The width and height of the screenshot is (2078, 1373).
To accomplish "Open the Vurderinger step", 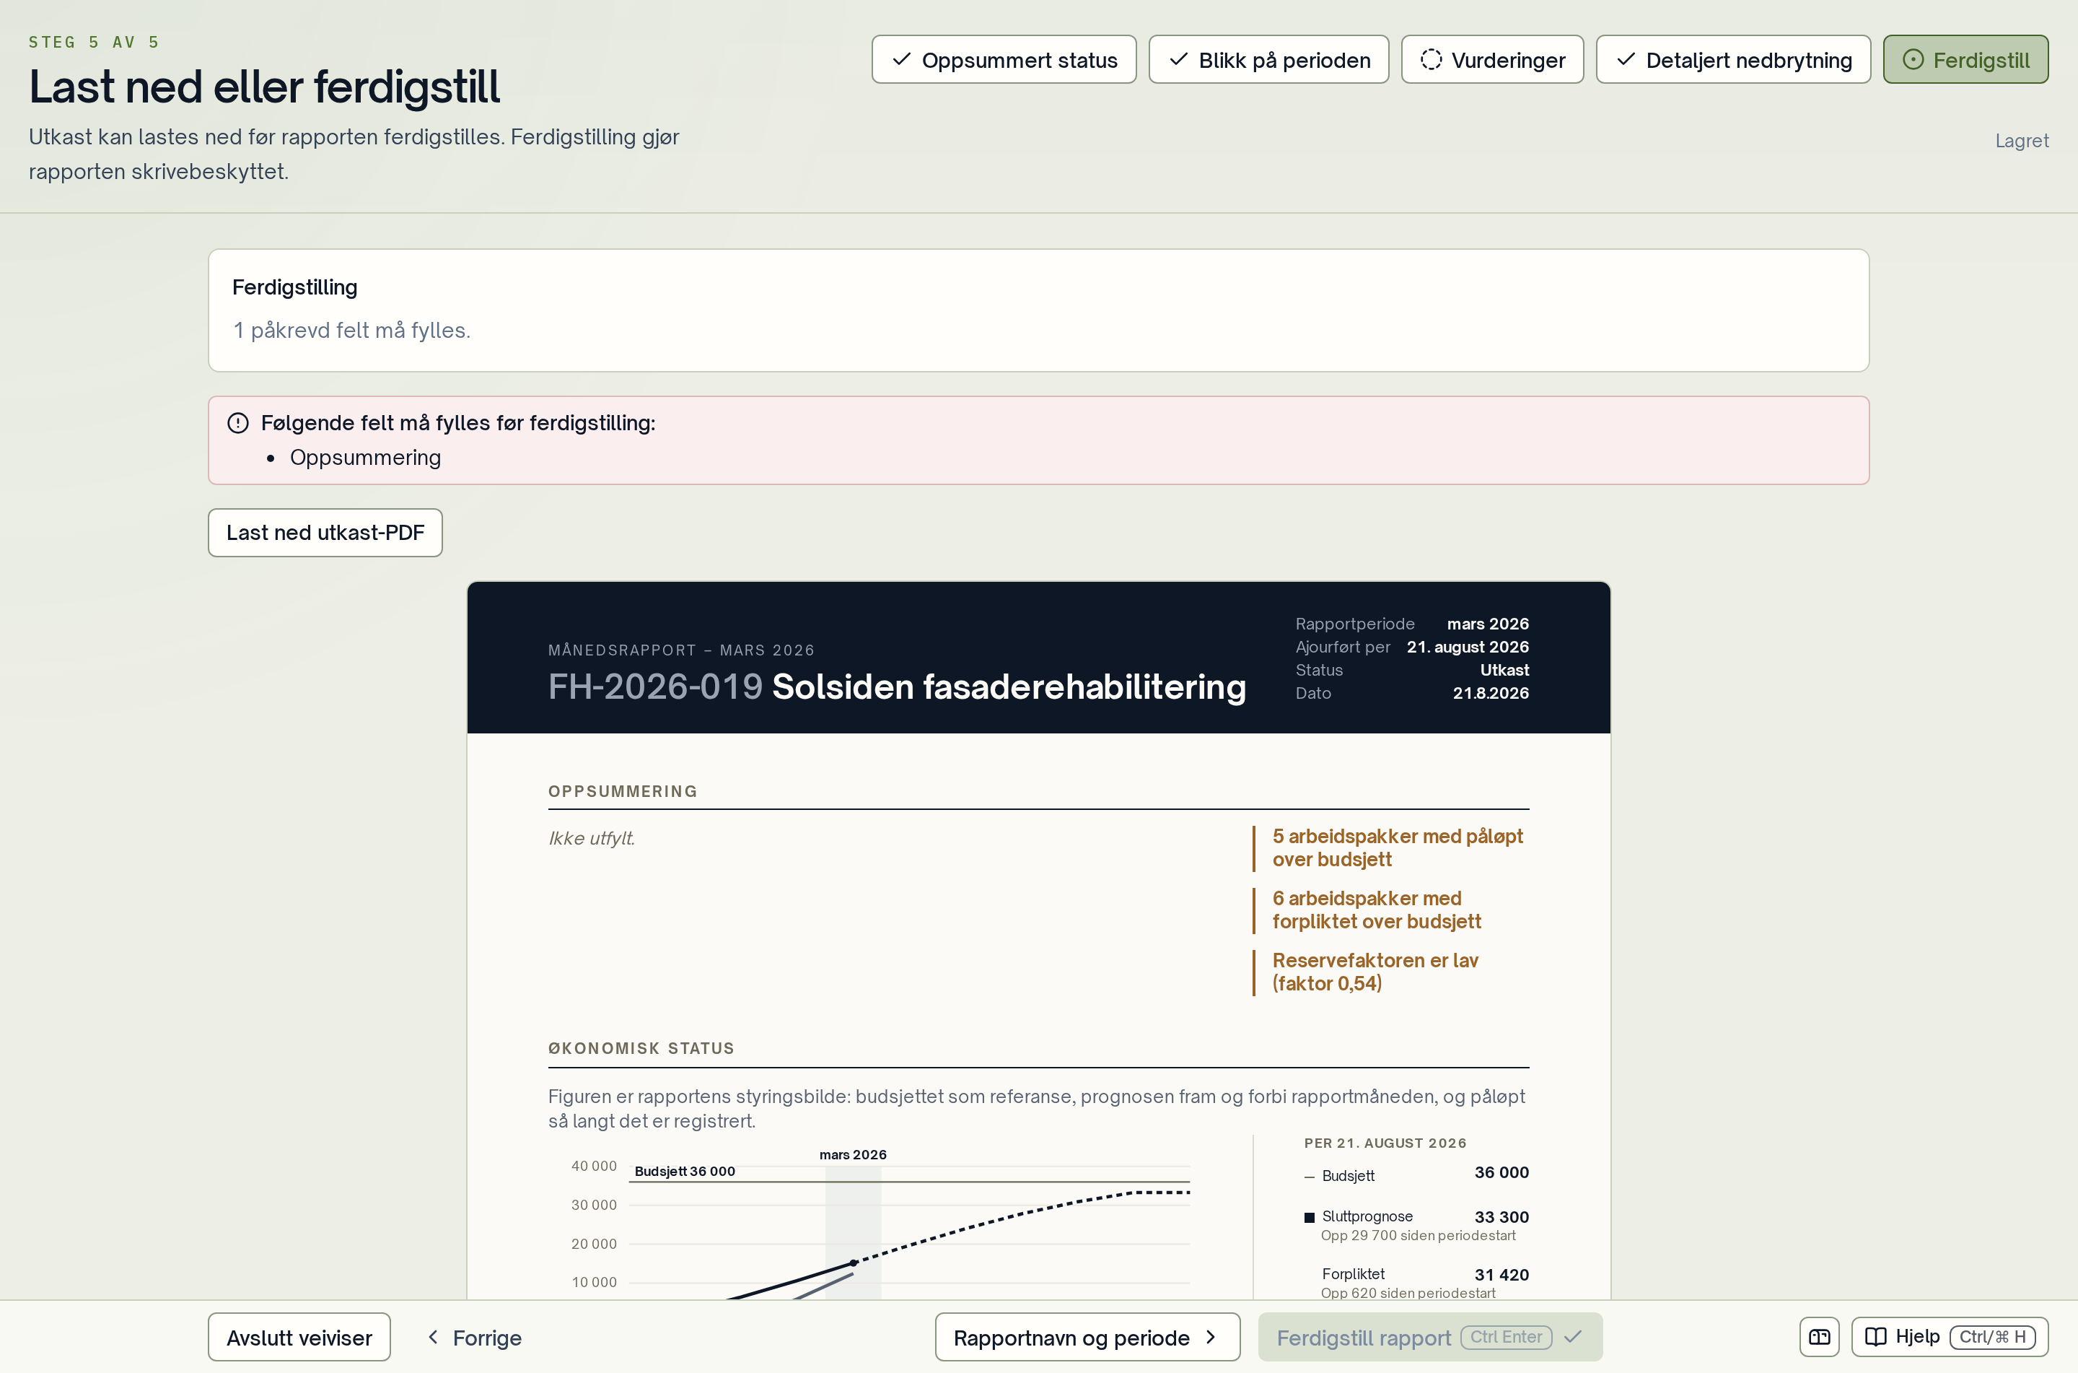I will (x=1492, y=59).
